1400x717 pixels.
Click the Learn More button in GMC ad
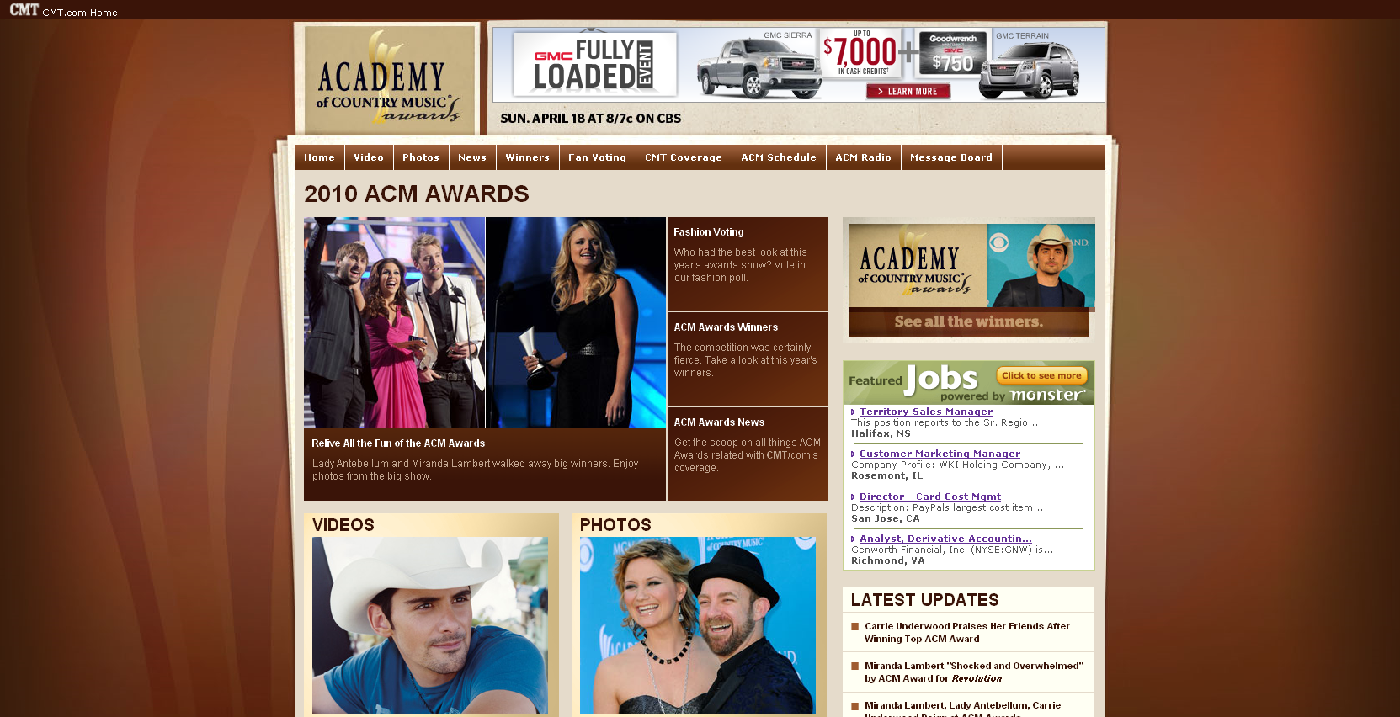(x=908, y=91)
